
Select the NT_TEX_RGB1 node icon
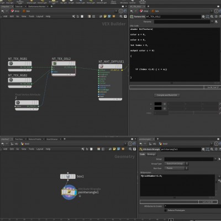click(x=11, y=64)
